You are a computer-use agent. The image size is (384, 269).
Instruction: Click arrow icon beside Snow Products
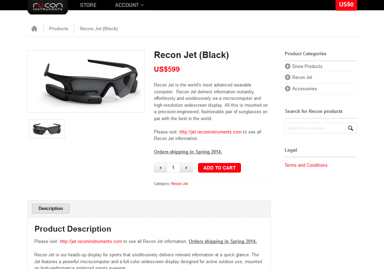click(x=287, y=66)
